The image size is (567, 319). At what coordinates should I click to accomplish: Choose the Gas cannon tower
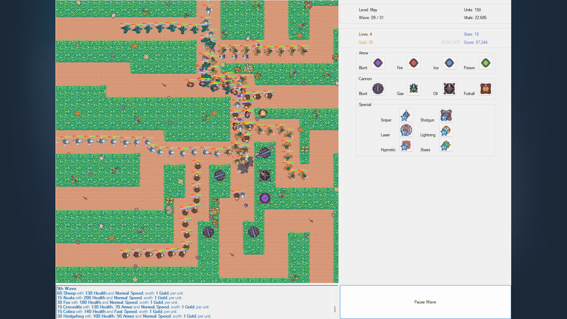coord(413,89)
